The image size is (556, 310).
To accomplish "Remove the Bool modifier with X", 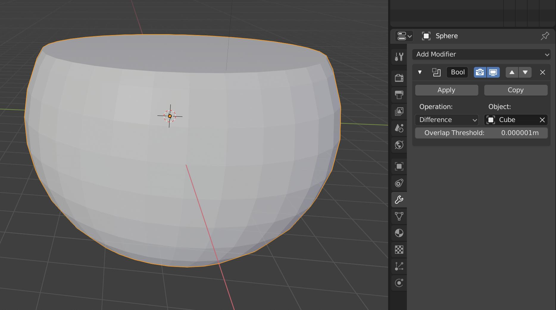I will click(543, 72).
